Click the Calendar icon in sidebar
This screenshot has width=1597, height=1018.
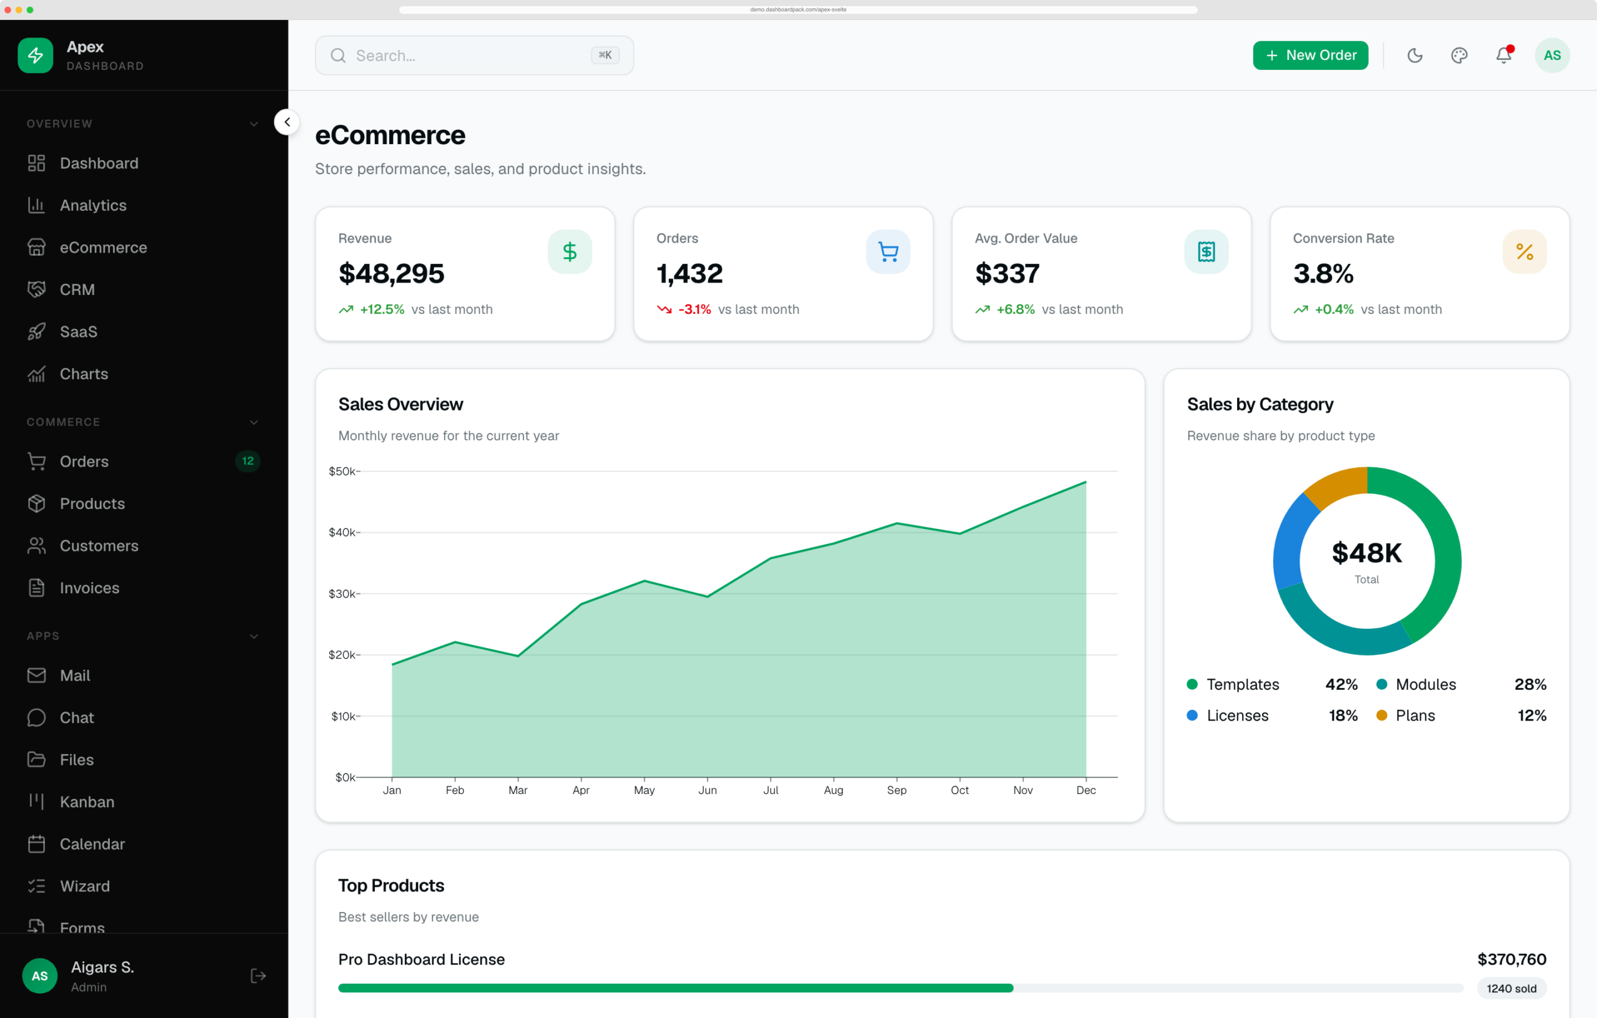(36, 844)
